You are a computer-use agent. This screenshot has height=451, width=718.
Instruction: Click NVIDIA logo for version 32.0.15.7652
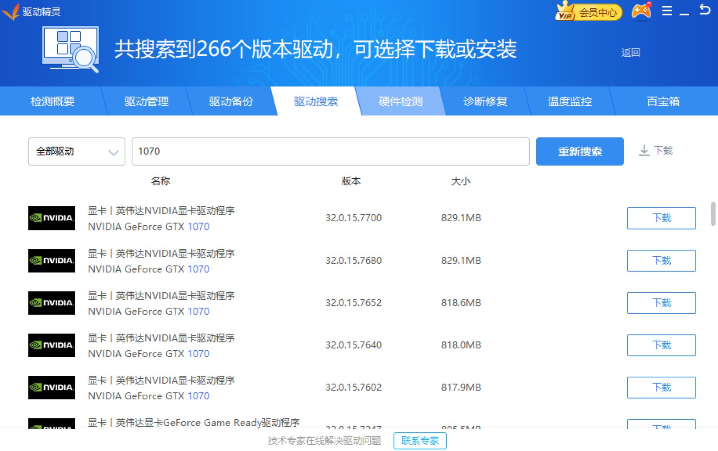52,303
